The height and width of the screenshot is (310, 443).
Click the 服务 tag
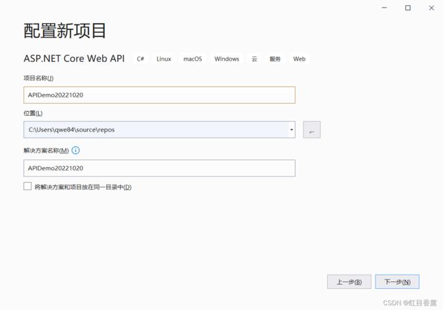coord(275,59)
